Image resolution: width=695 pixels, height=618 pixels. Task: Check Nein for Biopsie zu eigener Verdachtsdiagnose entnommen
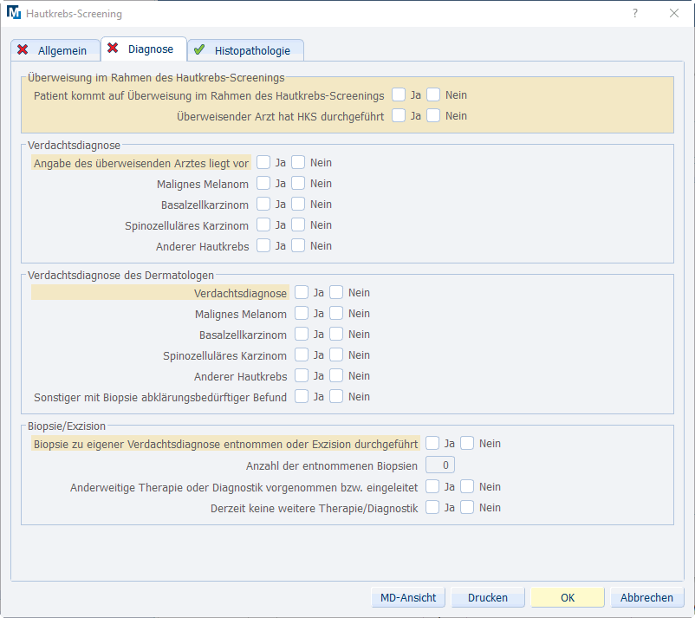click(467, 443)
